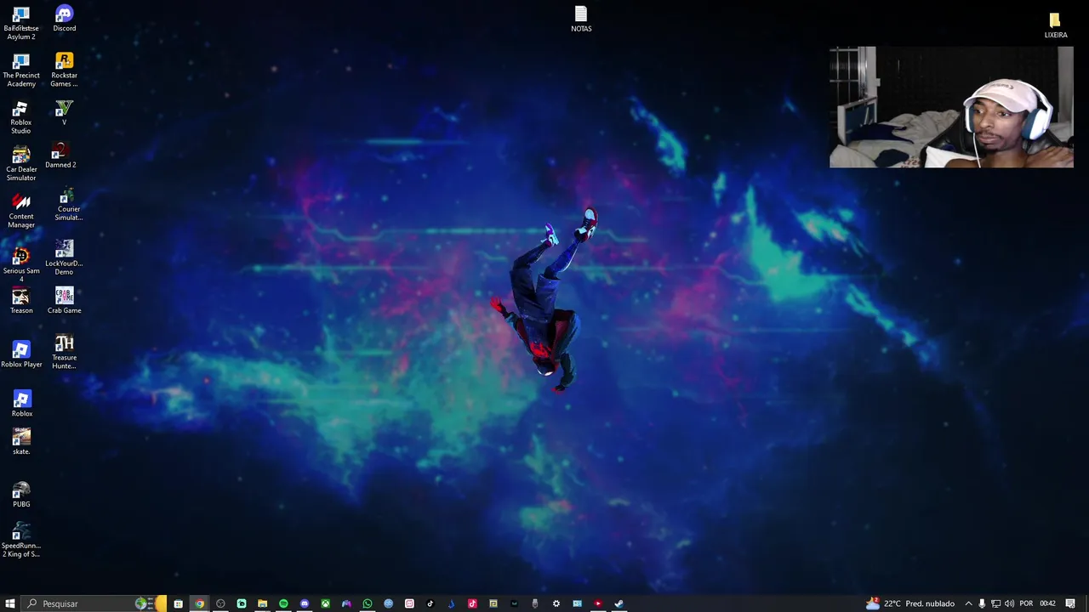The image size is (1089, 612).
Task: Click the microphone tray icon
Action: coord(982,603)
